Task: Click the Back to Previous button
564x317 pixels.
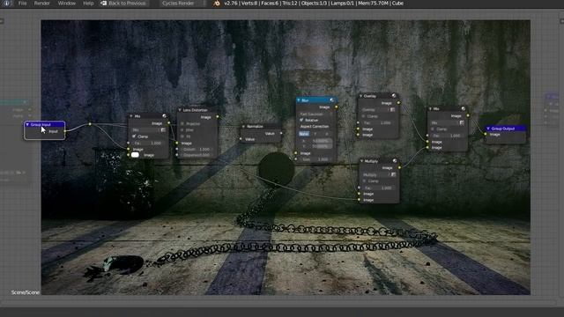Action: click(x=123, y=4)
